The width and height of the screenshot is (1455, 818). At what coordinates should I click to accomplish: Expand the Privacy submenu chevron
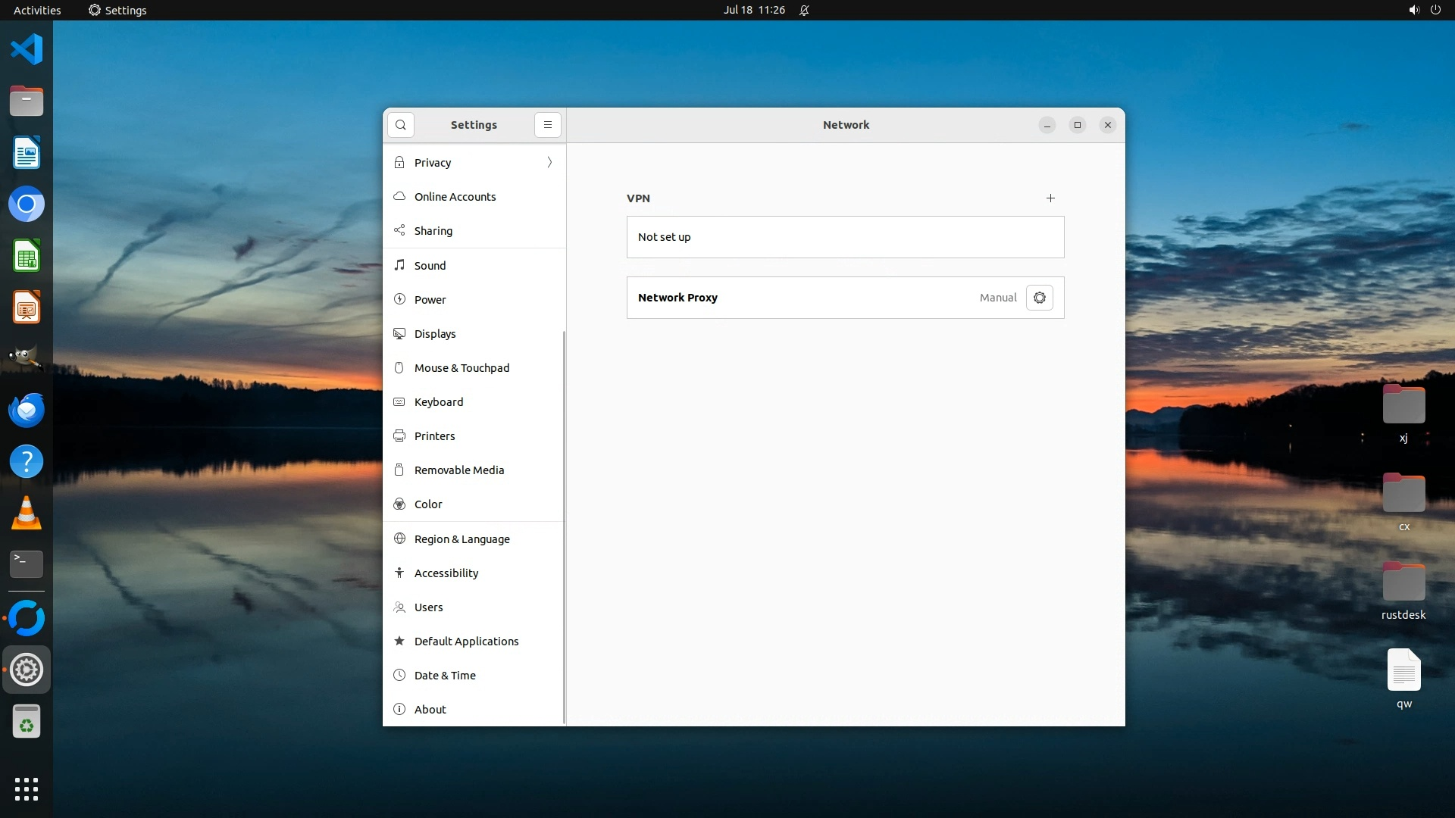coord(549,163)
